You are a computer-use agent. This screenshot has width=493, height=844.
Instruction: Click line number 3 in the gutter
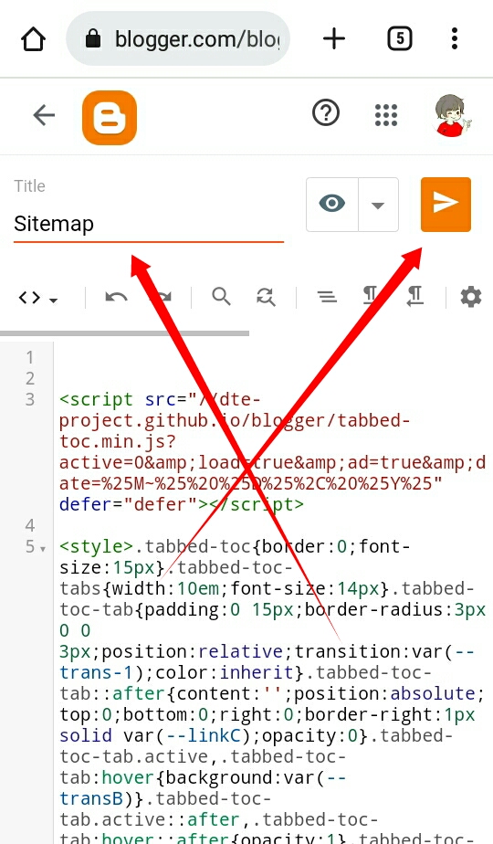click(x=30, y=399)
